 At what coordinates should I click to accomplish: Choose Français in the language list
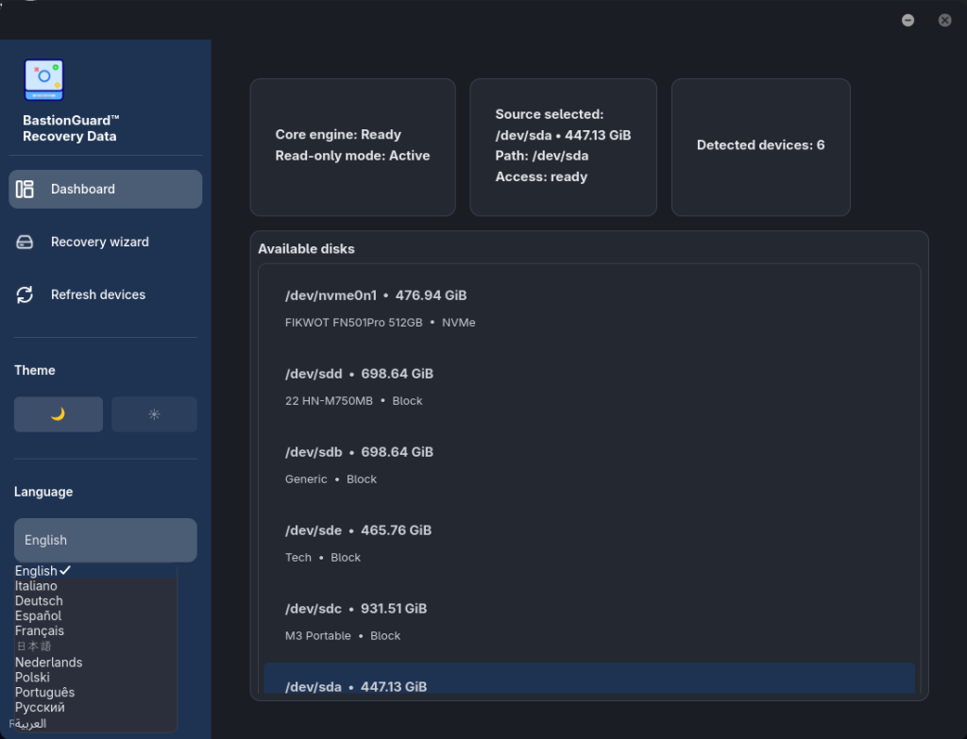point(95,630)
